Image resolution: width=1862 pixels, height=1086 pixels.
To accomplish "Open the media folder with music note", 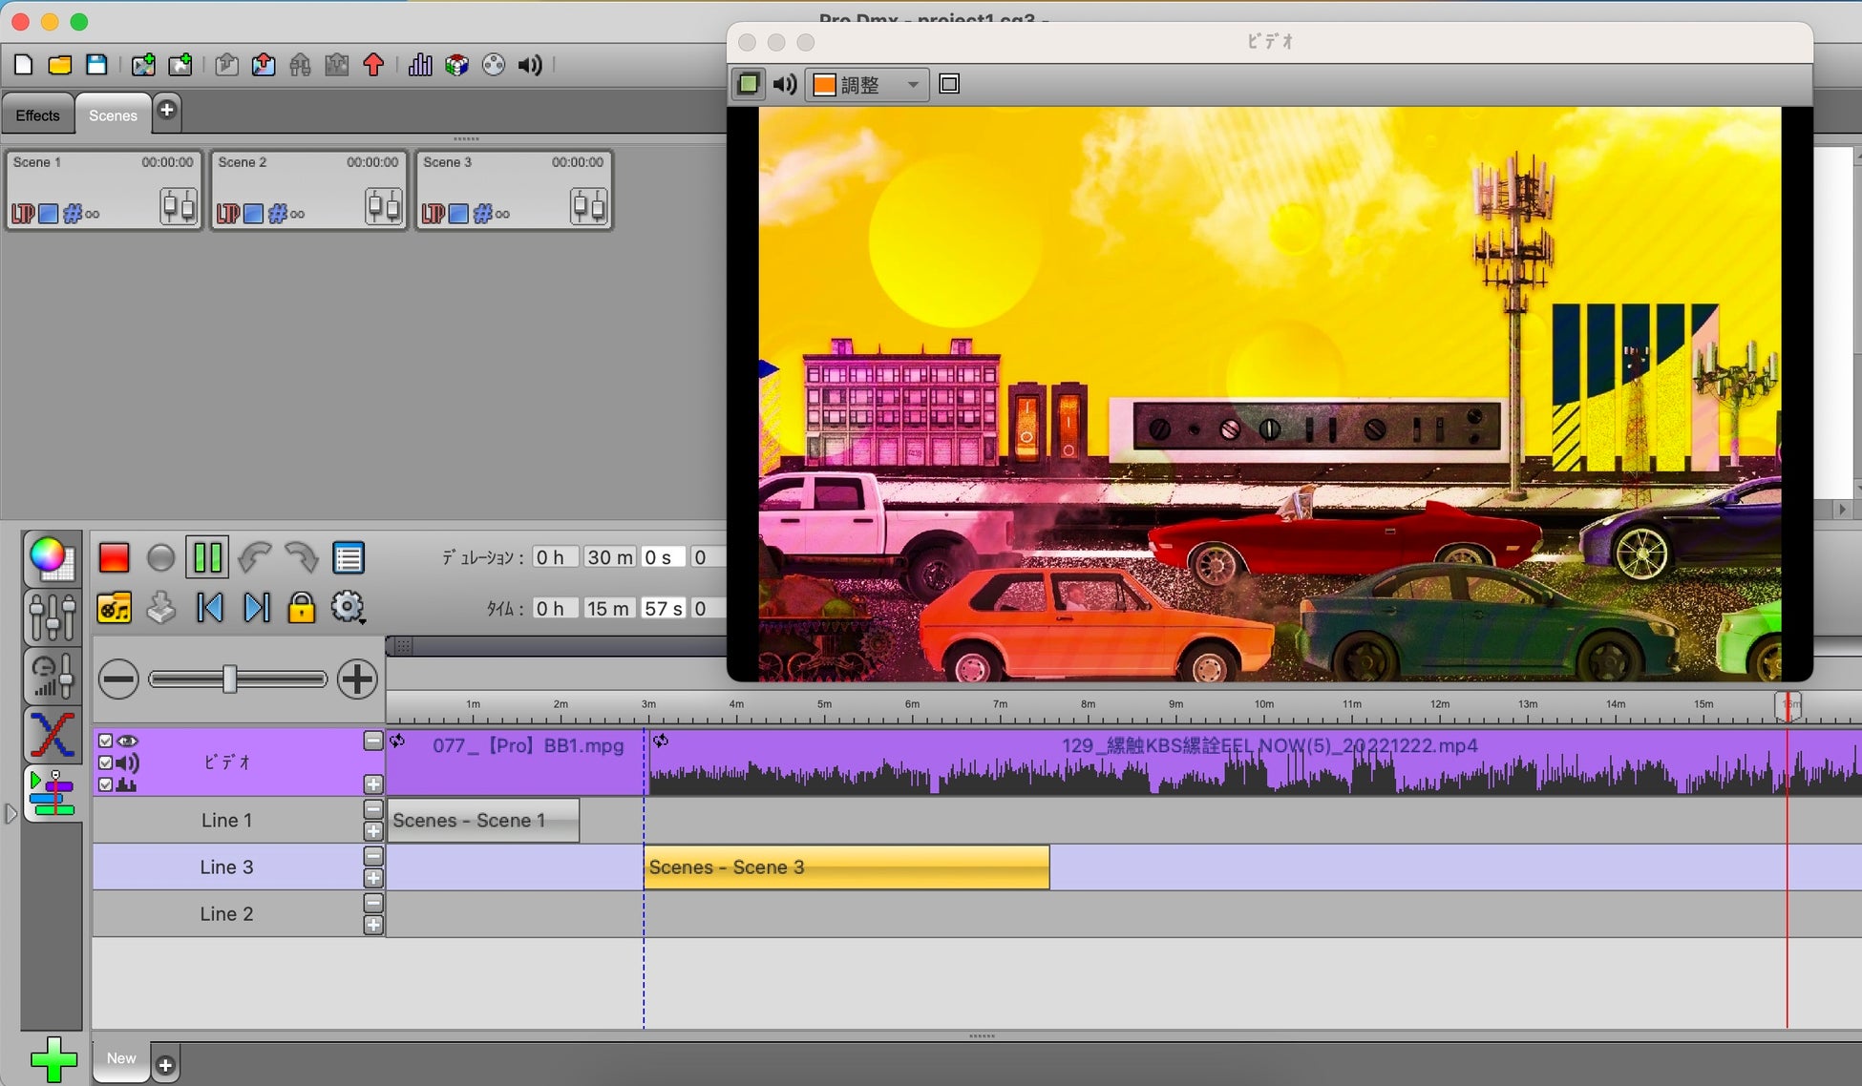I will coord(114,608).
